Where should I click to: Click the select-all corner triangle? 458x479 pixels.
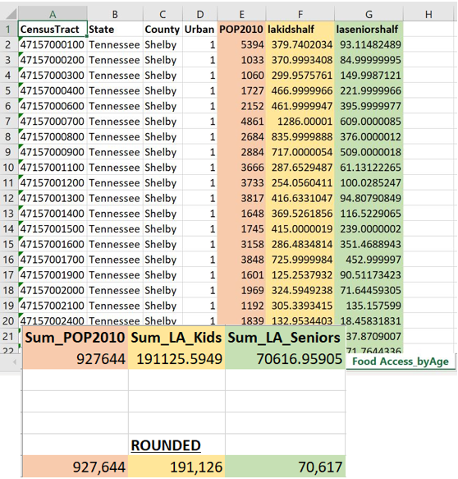11,14
